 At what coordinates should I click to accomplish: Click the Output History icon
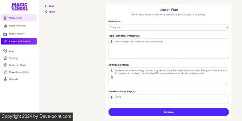(x=5, y=34)
